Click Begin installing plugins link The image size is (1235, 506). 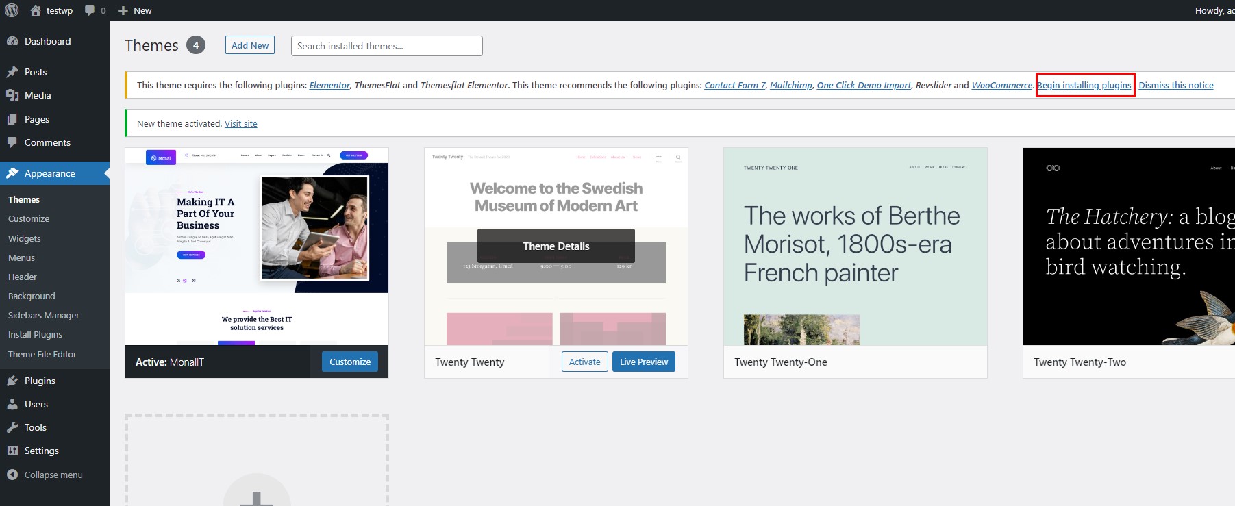1084,85
